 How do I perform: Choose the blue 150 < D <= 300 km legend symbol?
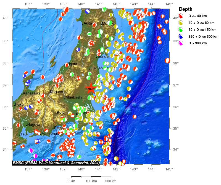click(x=181, y=36)
